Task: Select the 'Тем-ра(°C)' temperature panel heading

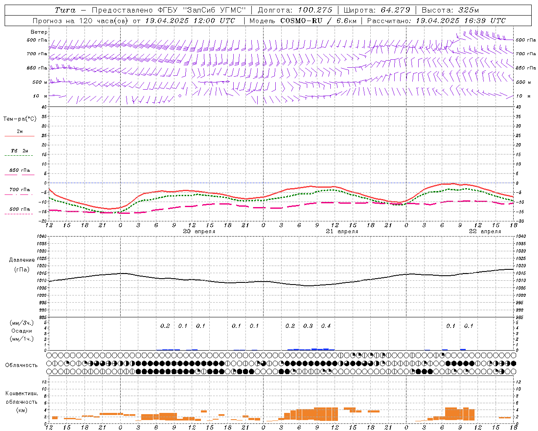Action: click(20, 119)
